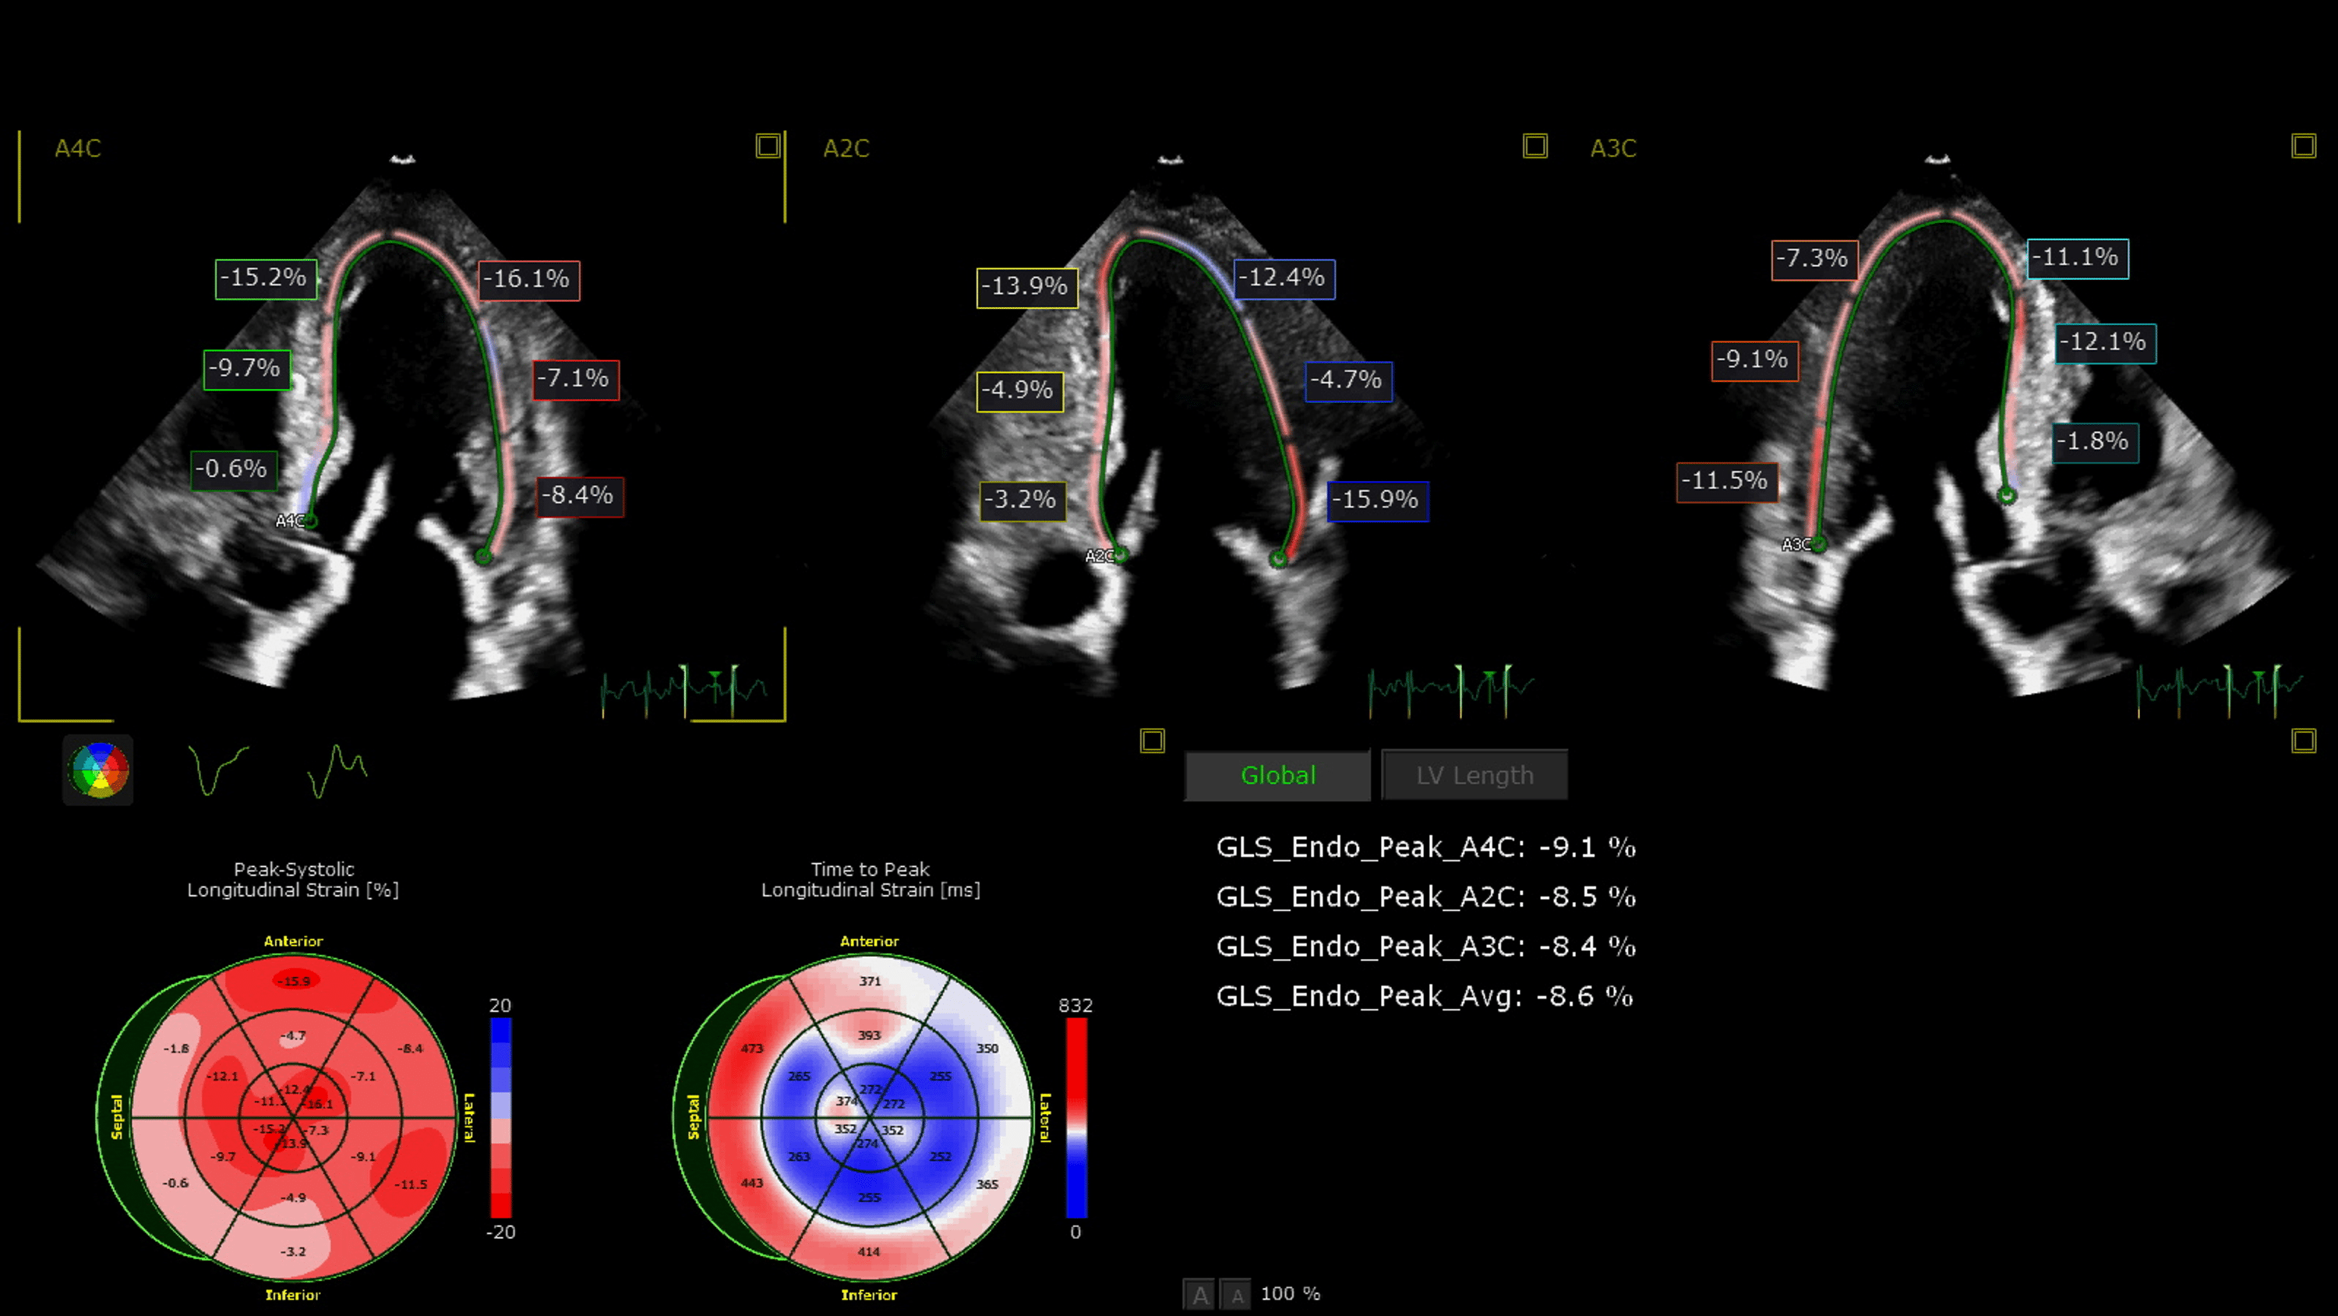
Task: Select A3C segment label -7.3%
Action: click(x=1814, y=260)
